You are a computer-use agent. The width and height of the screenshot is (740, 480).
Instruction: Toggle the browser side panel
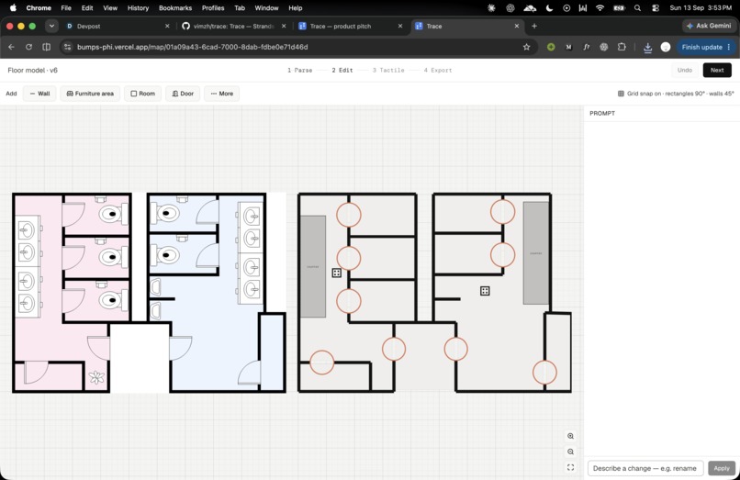pos(46,47)
